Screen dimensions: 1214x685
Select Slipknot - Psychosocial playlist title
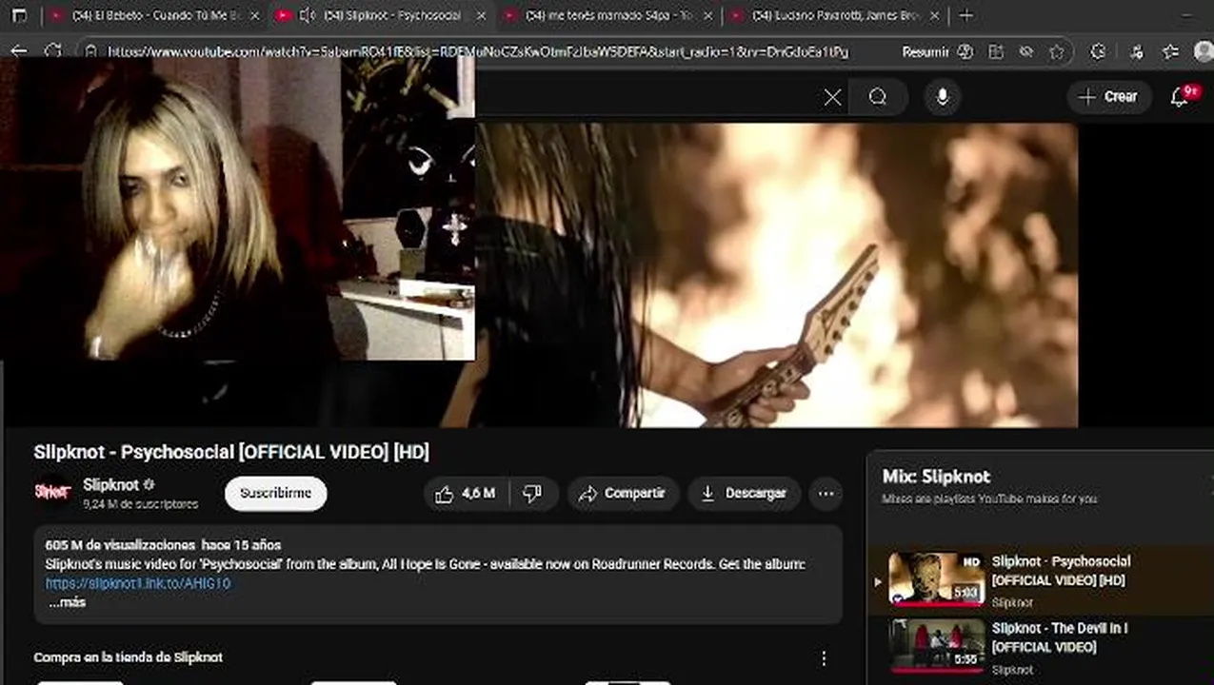tap(1062, 571)
